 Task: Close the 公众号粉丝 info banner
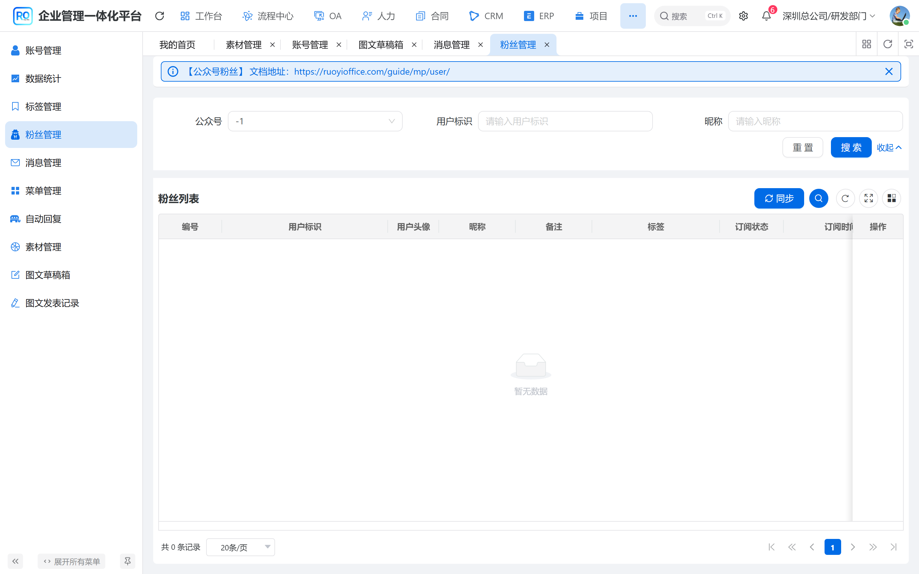click(889, 71)
